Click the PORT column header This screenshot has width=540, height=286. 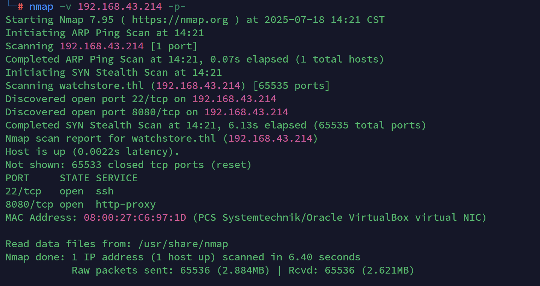pos(17,178)
